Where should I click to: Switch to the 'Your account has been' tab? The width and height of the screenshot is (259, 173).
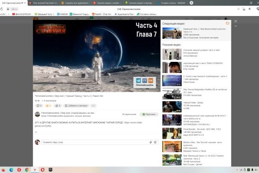click(x=43, y=3)
